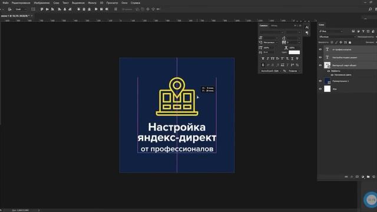
Task: Toggle the strikethrough text style
Action: (297, 58)
